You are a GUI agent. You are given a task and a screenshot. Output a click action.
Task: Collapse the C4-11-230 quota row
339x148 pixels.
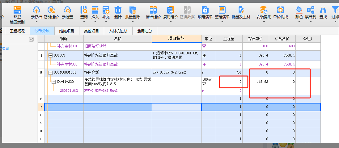tap(53, 82)
